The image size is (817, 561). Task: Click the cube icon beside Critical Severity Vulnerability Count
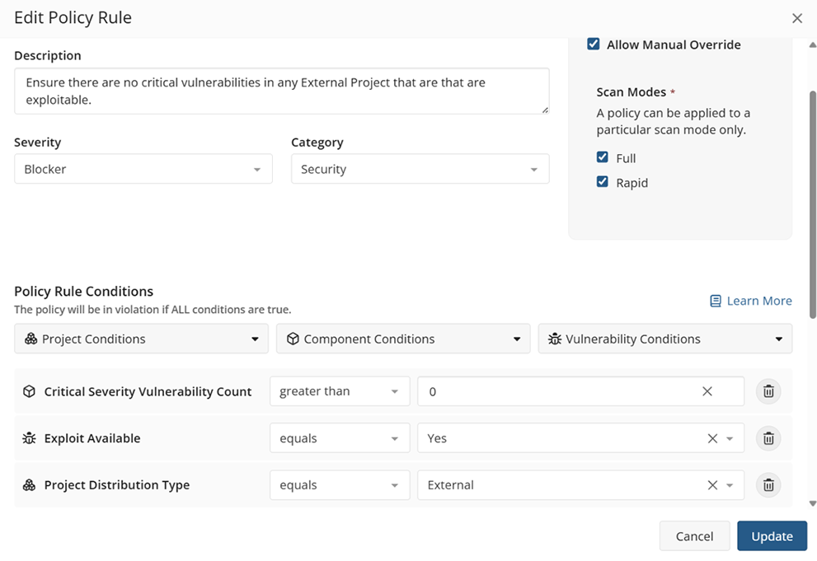[29, 391]
